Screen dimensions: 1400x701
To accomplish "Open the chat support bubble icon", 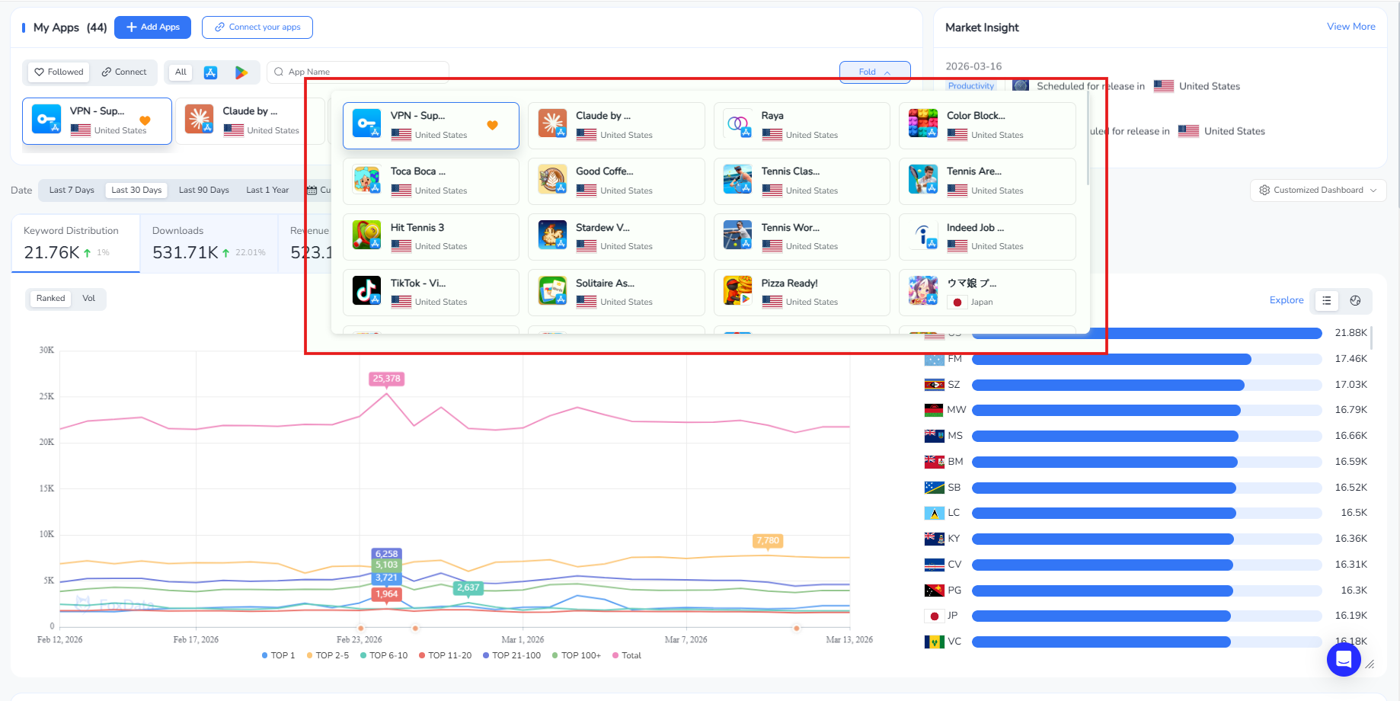I will coord(1344,659).
